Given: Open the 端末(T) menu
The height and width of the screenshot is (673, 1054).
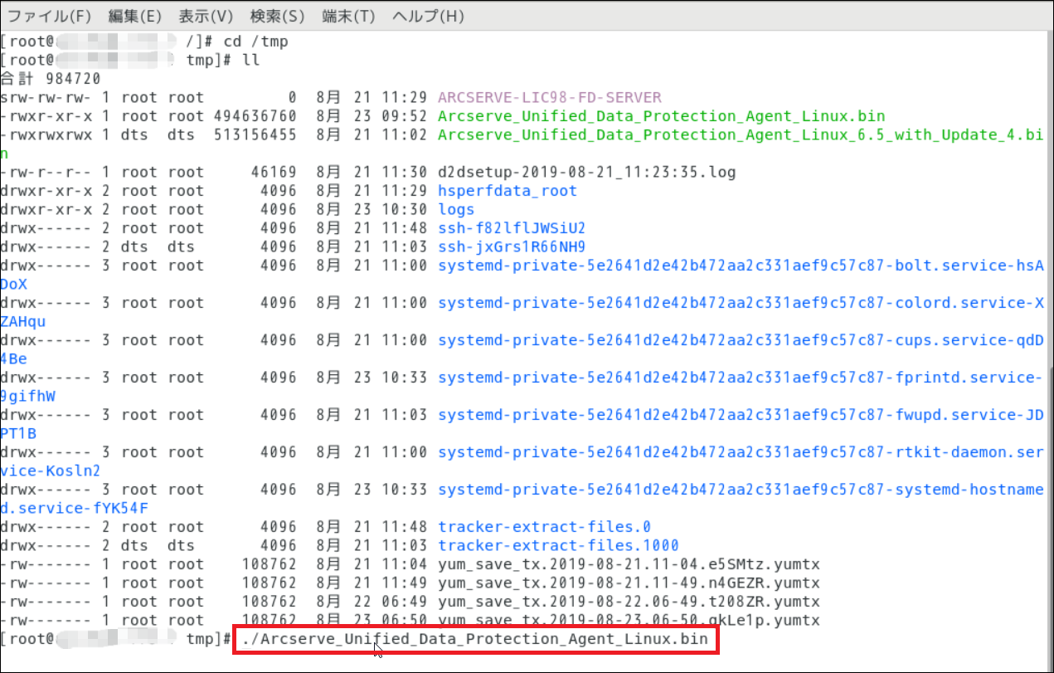Looking at the screenshot, I should tap(348, 16).
